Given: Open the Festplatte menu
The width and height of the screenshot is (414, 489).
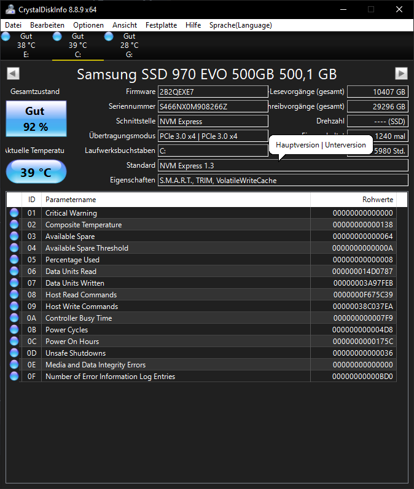Looking at the screenshot, I should point(161,25).
